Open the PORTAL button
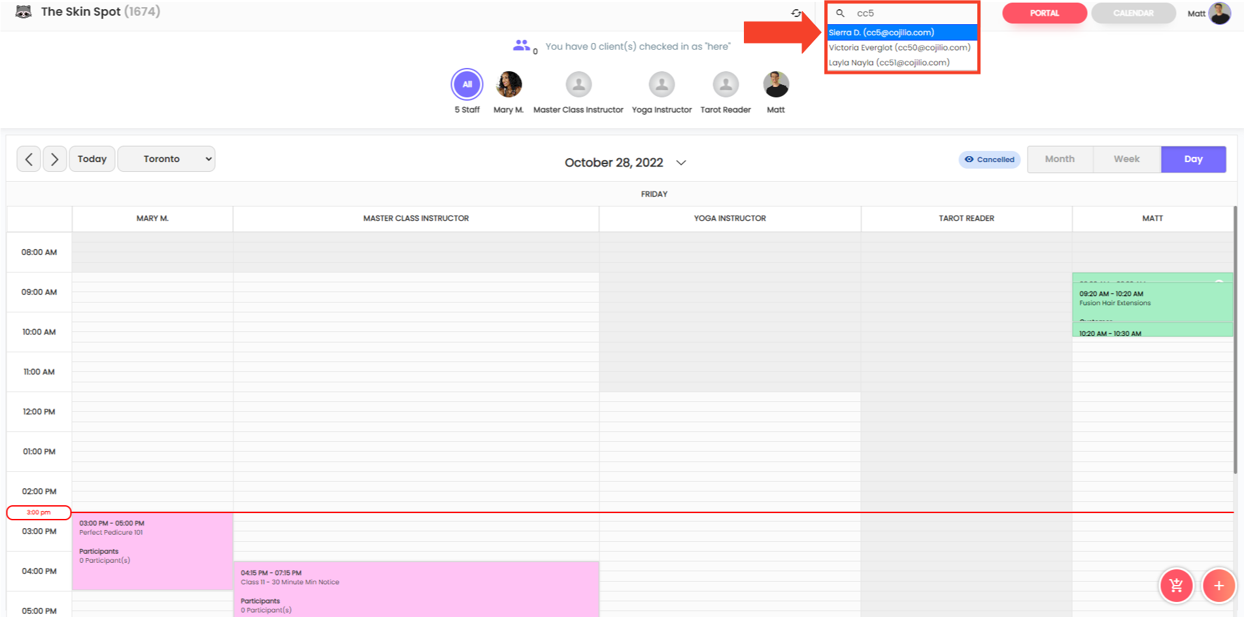The height and width of the screenshot is (617, 1244). pos(1045,13)
